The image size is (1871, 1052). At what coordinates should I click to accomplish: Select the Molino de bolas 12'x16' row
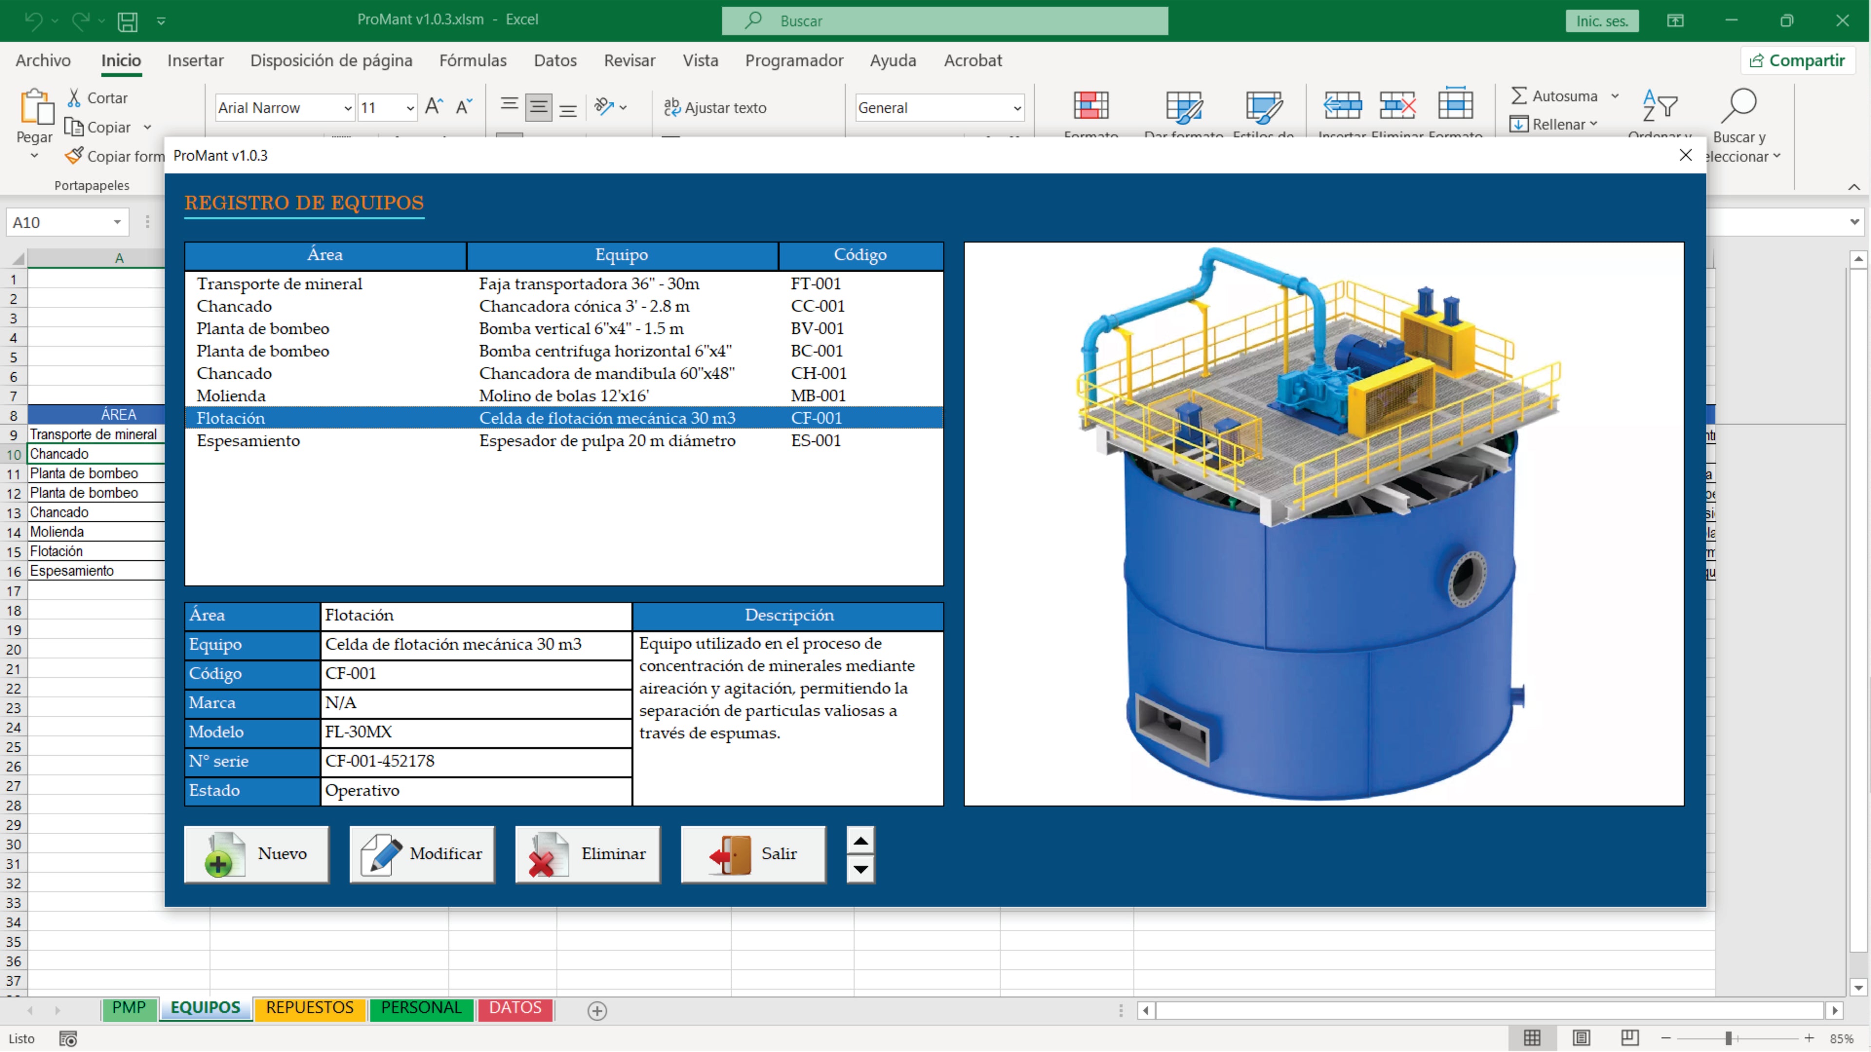pos(564,395)
